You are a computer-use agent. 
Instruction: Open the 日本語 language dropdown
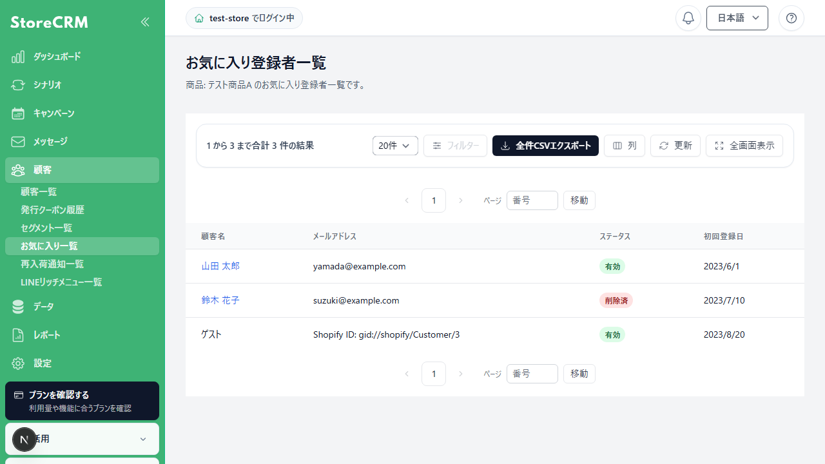[x=737, y=18]
